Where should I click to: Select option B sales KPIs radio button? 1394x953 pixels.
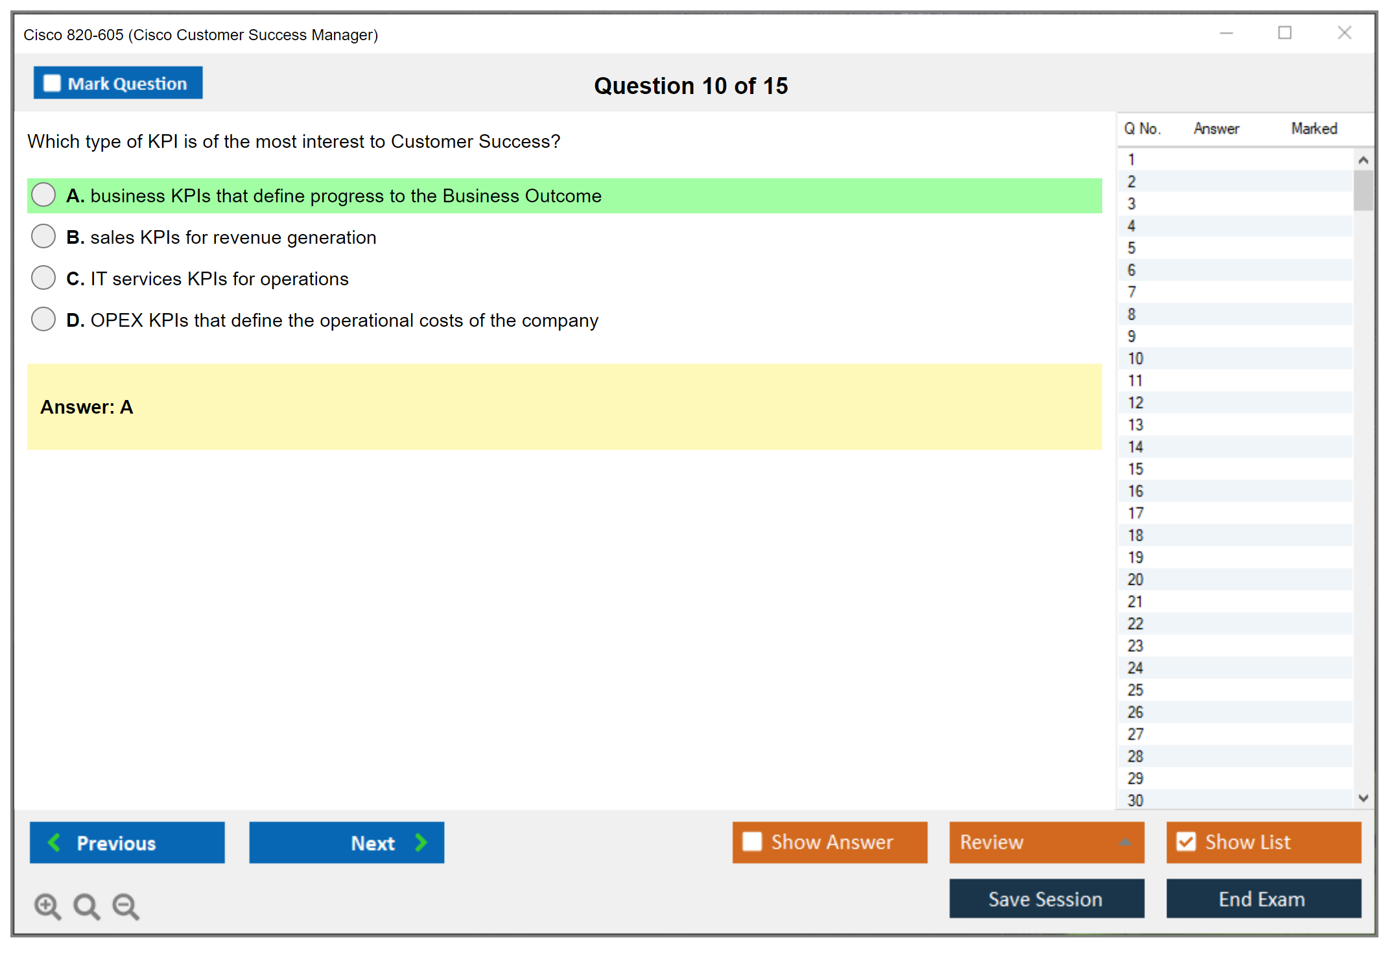(x=43, y=237)
